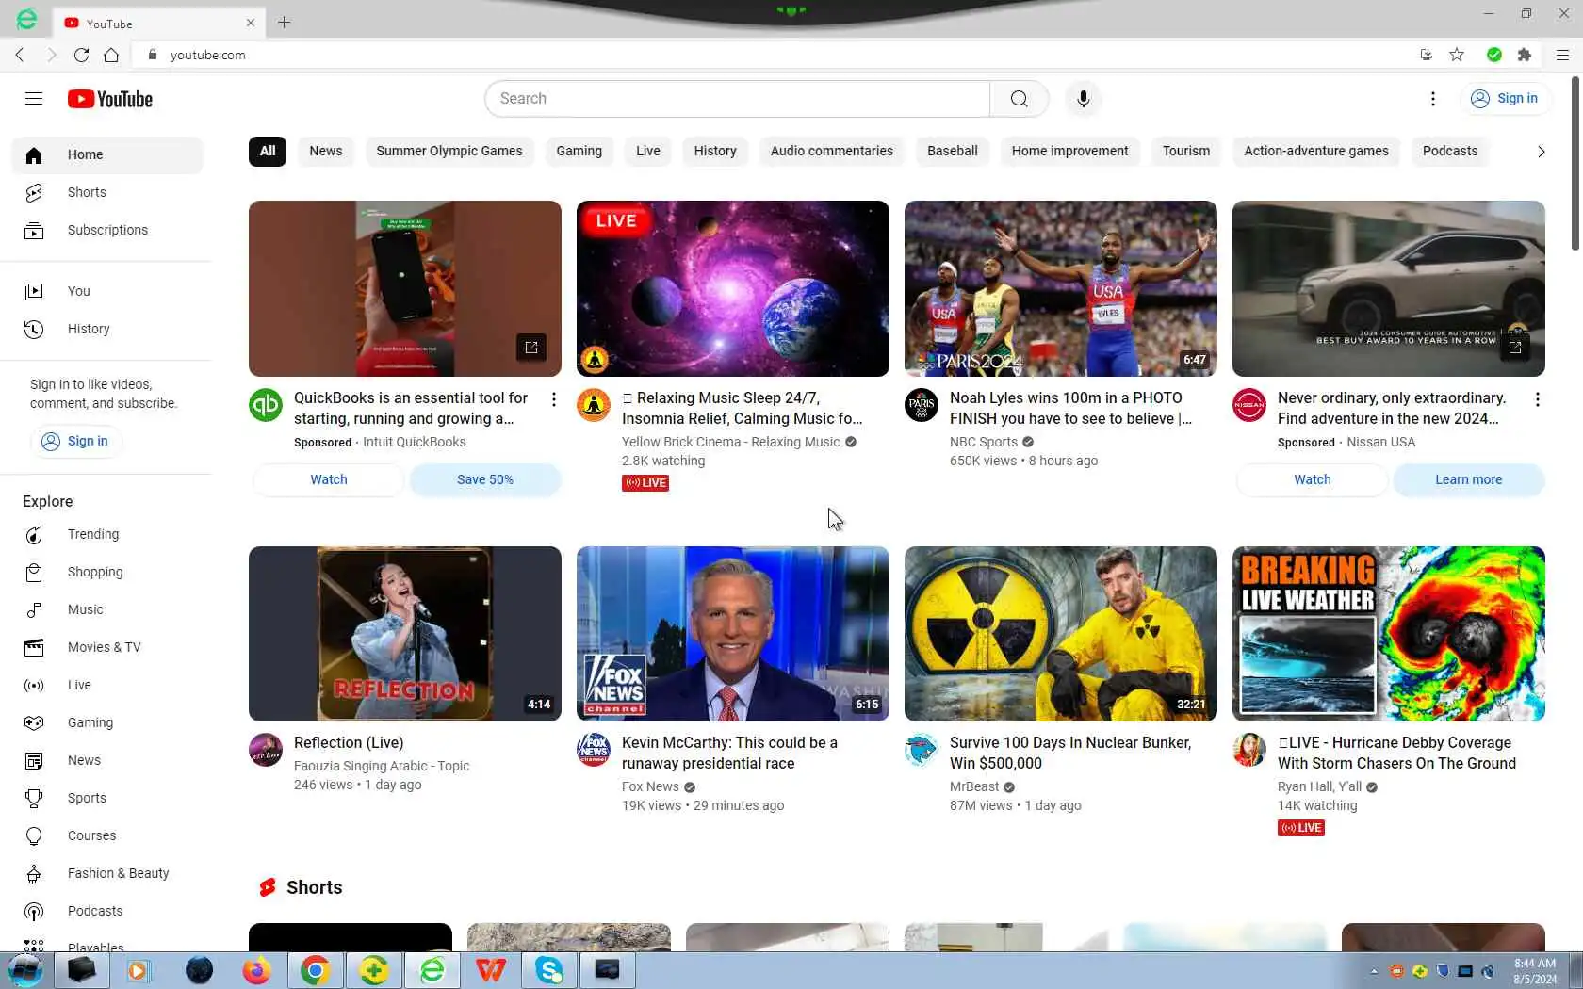This screenshot has width=1583, height=989.
Task: Select the Gaming category chip
Action: 579,151
